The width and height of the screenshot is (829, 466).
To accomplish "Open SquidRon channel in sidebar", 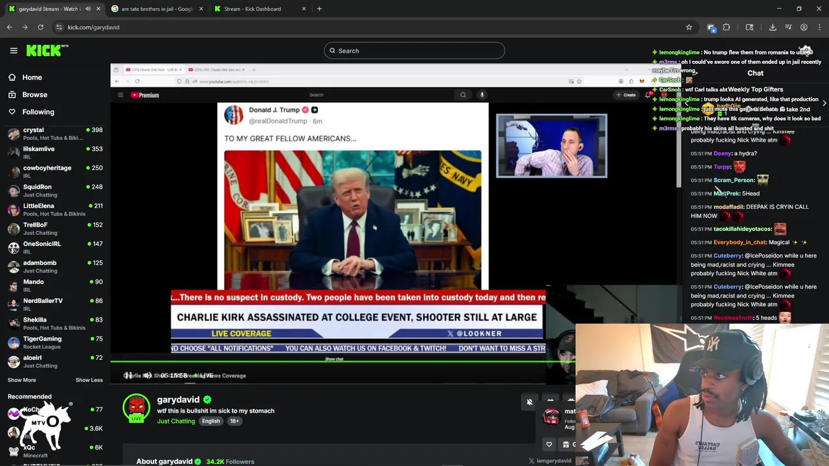I will pos(55,190).
